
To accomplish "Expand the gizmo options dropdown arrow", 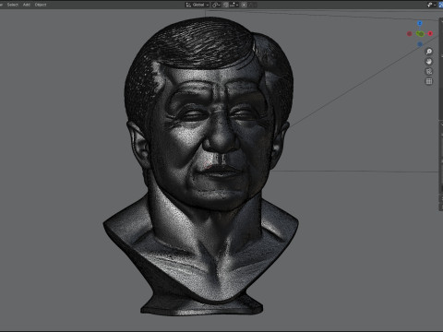I will pos(435,5).
